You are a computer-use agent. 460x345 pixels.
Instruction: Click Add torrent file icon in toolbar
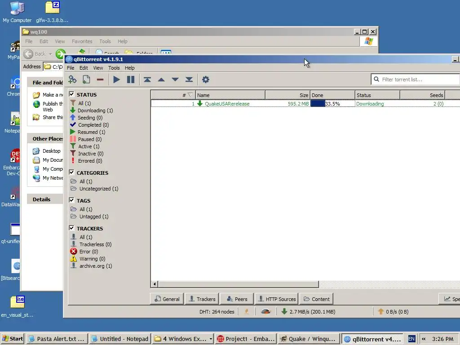(86, 80)
